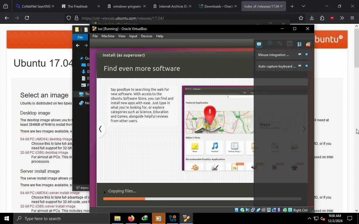The height and width of the screenshot is (224, 359).
Task: Open File Explorer from the taskbar
Action: click(117, 218)
